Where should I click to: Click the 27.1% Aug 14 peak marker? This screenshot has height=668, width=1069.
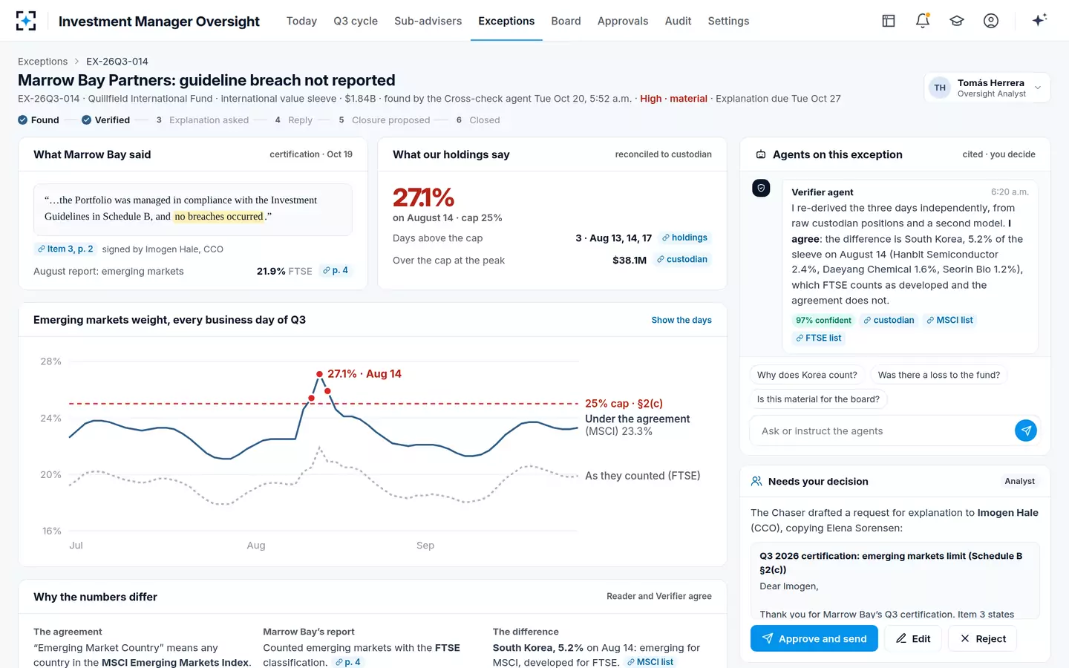(319, 374)
